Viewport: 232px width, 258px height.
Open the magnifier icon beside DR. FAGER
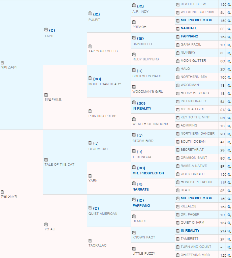[x=229, y=215]
